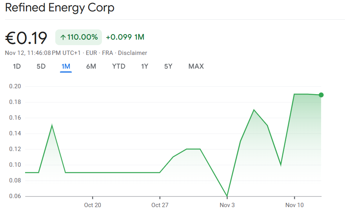The image size is (345, 213).
Task: Click the +0.099 1M change text
Action: click(x=125, y=37)
